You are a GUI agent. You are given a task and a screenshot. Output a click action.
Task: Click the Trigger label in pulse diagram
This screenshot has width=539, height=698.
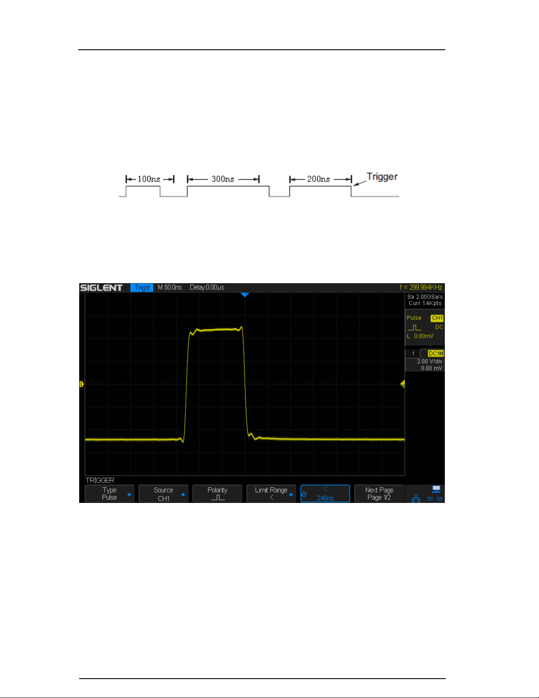coord(382,177)
